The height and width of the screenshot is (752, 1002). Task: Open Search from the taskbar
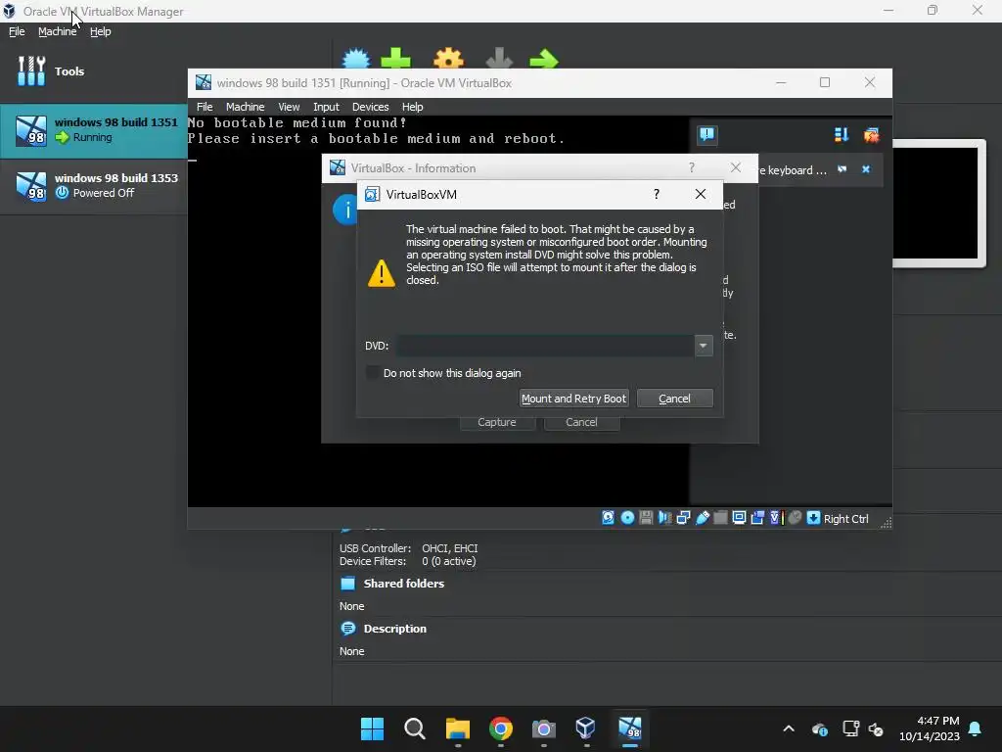tap(415, 728)
